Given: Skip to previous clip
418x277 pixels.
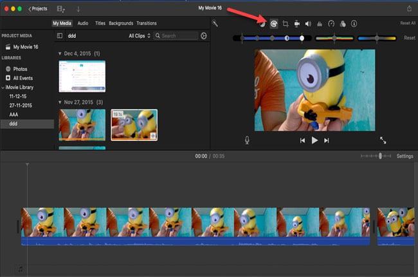Looking at the screenshot, I should click(x=302, y=140).
